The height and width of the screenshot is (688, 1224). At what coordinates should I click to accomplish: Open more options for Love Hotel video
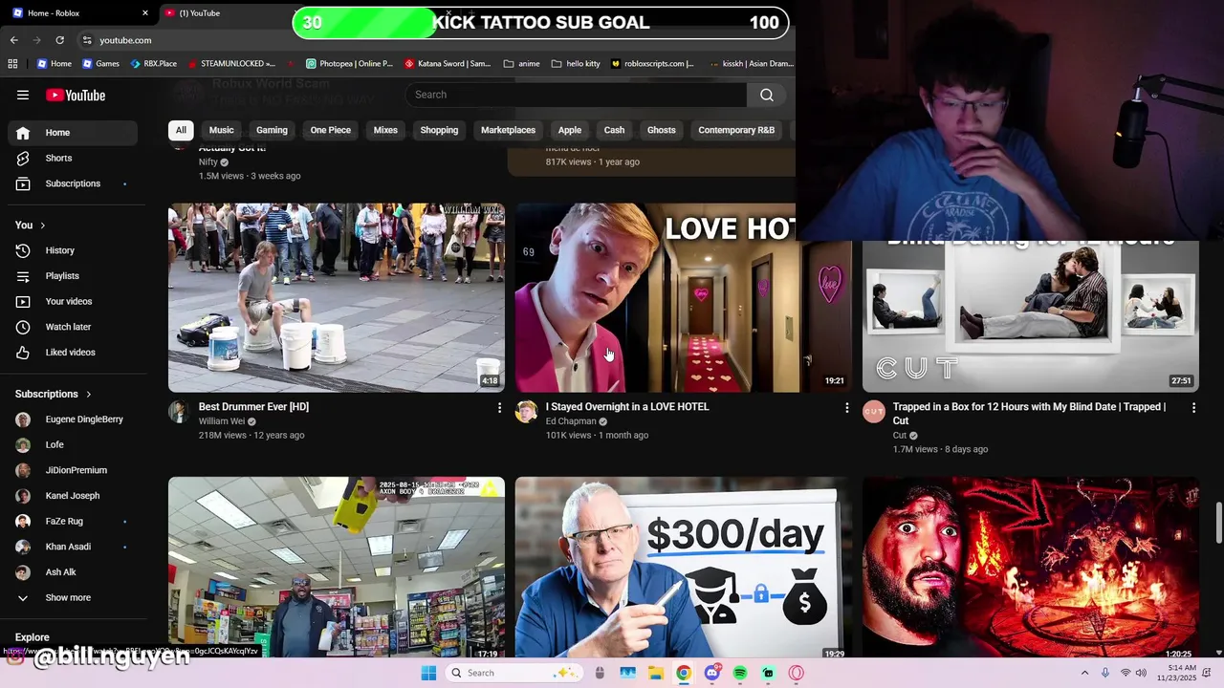tap(846, 408)
